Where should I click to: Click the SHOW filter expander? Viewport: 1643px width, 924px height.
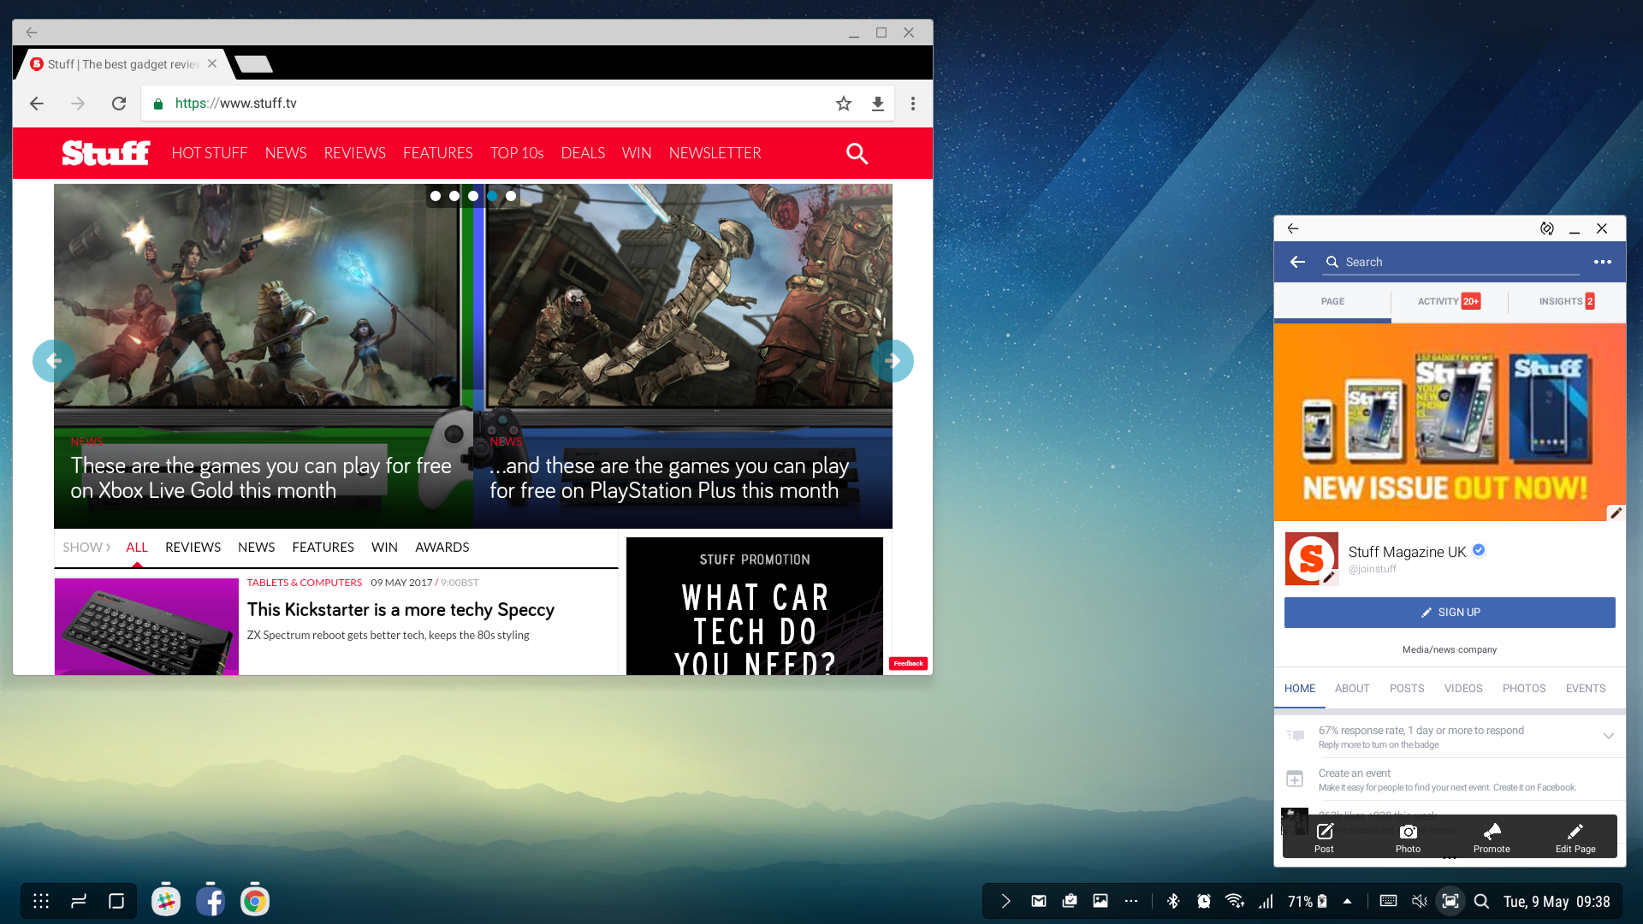(86, 547)
